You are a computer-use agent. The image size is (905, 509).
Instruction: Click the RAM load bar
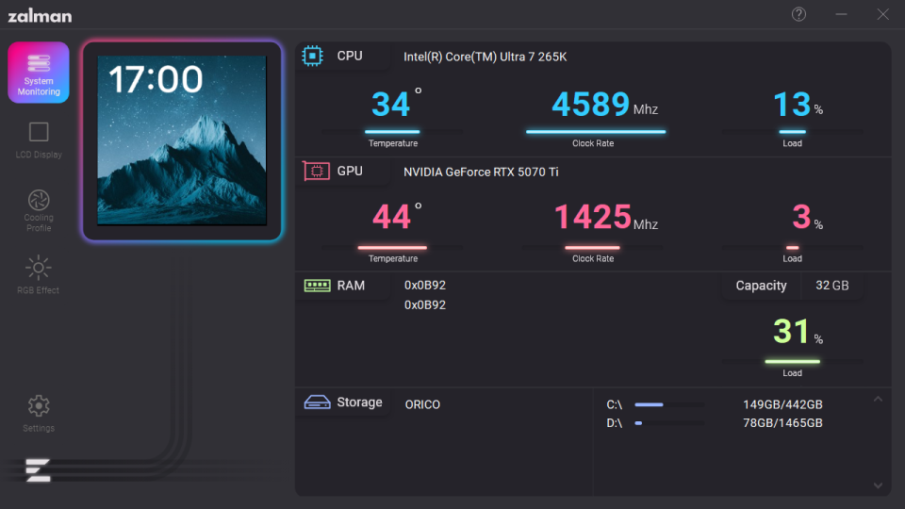click(x=793, y=362)
